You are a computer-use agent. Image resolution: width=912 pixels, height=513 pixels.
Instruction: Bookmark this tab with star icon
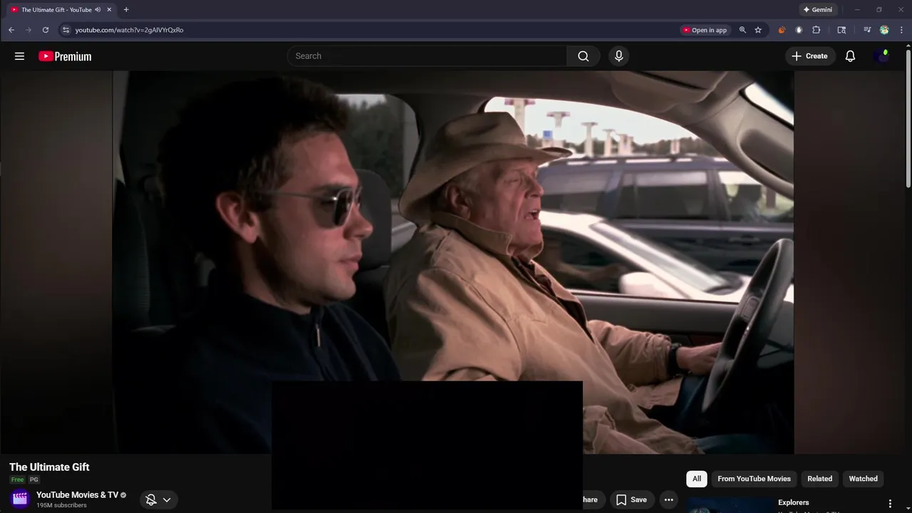point(758,30)
